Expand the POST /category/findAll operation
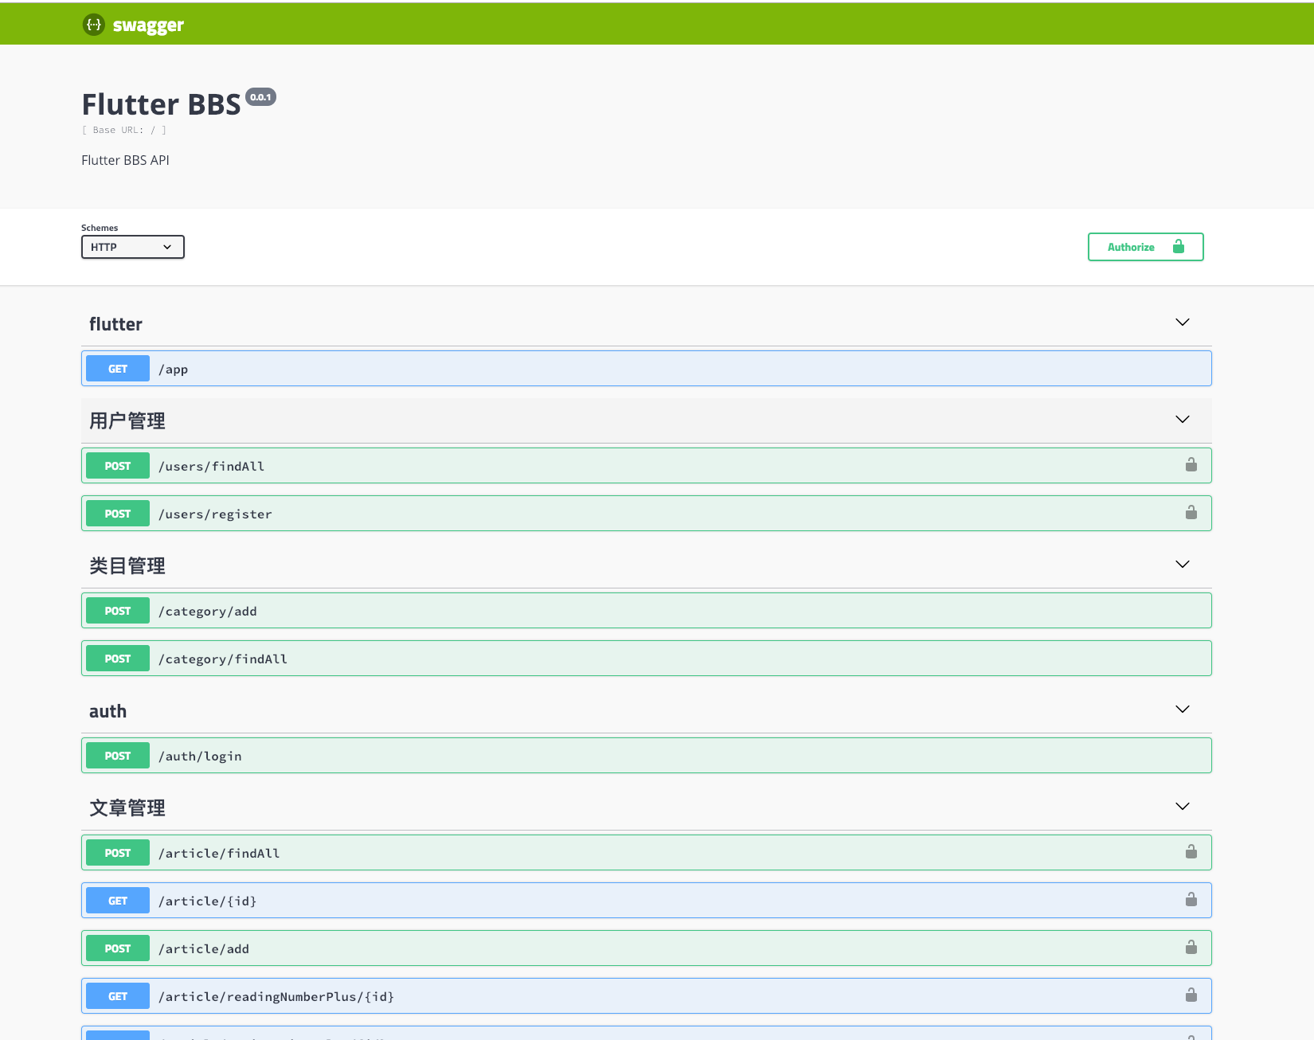Viewport: 1314px width, 1040px height. click(647, 659)
